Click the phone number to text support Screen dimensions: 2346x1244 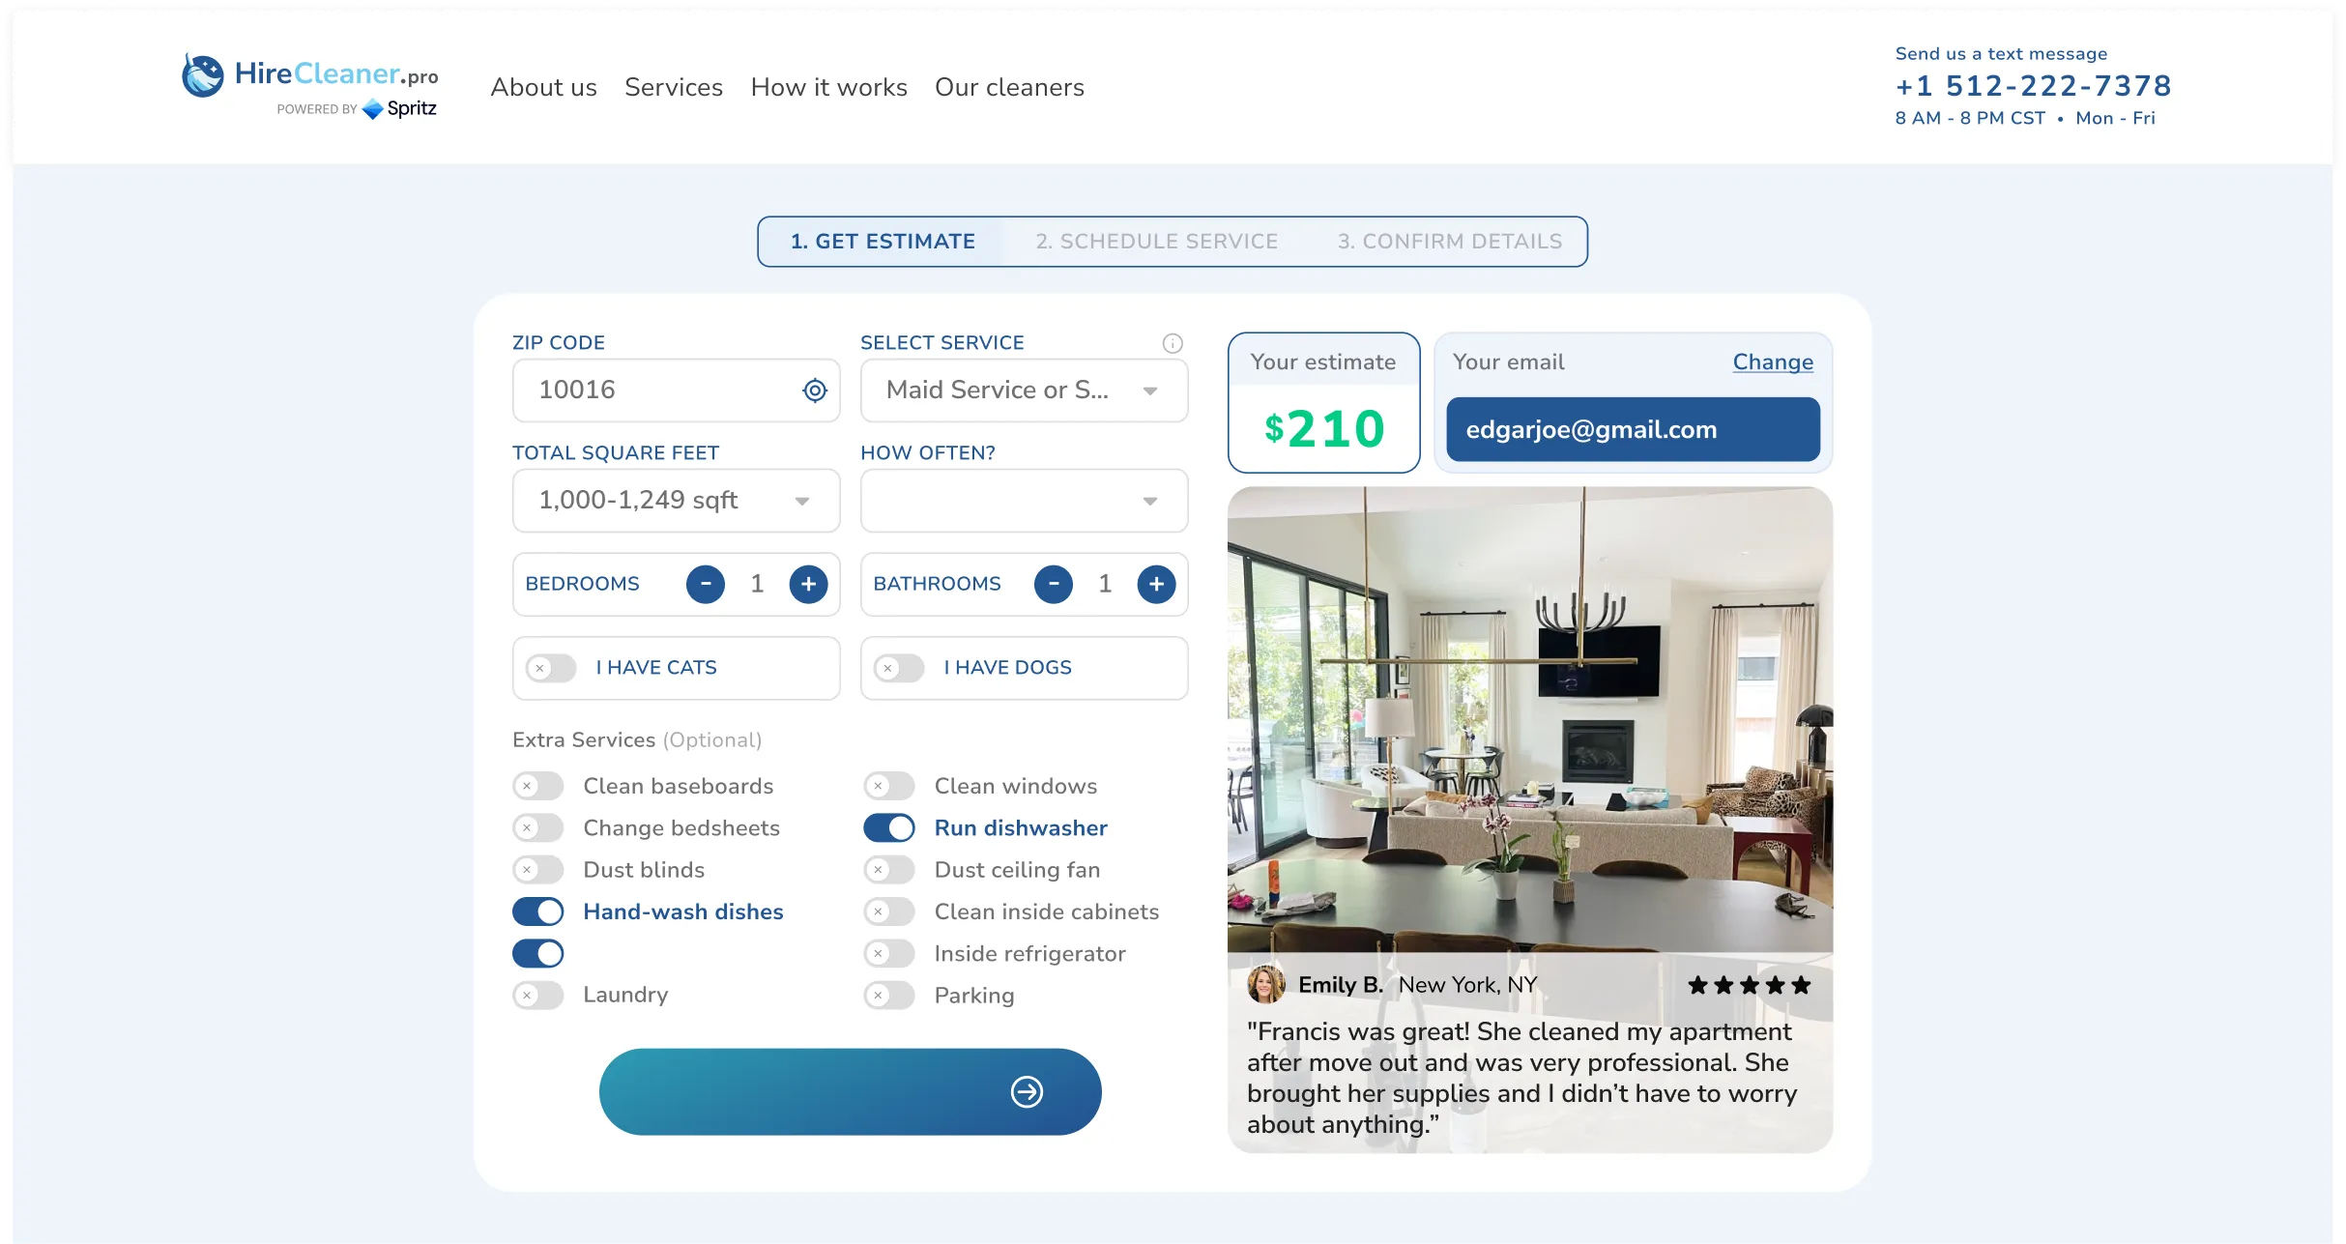pyautogui.click(x=2033, y=86)
